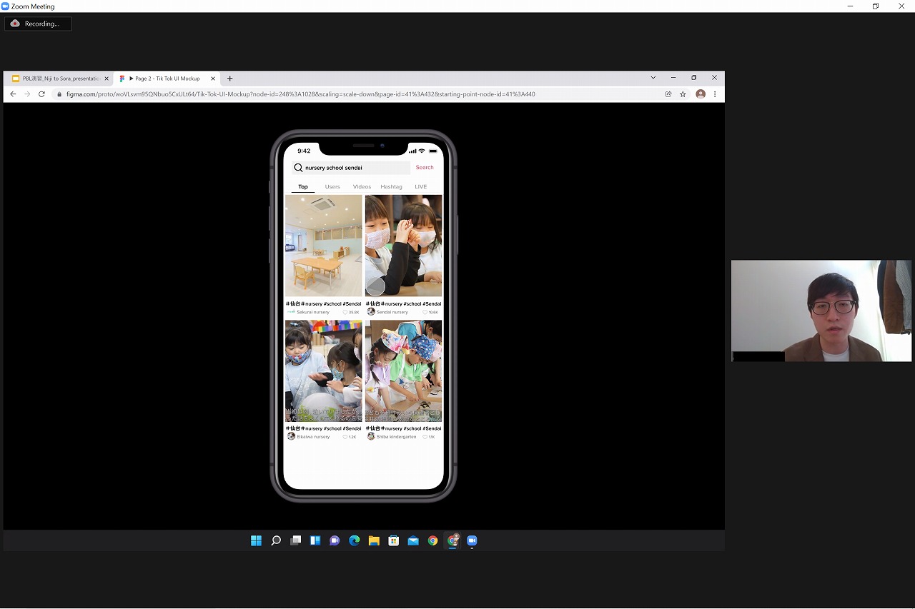Open the Shiba kindergarten video thumbnail

[x=403, y=371]
